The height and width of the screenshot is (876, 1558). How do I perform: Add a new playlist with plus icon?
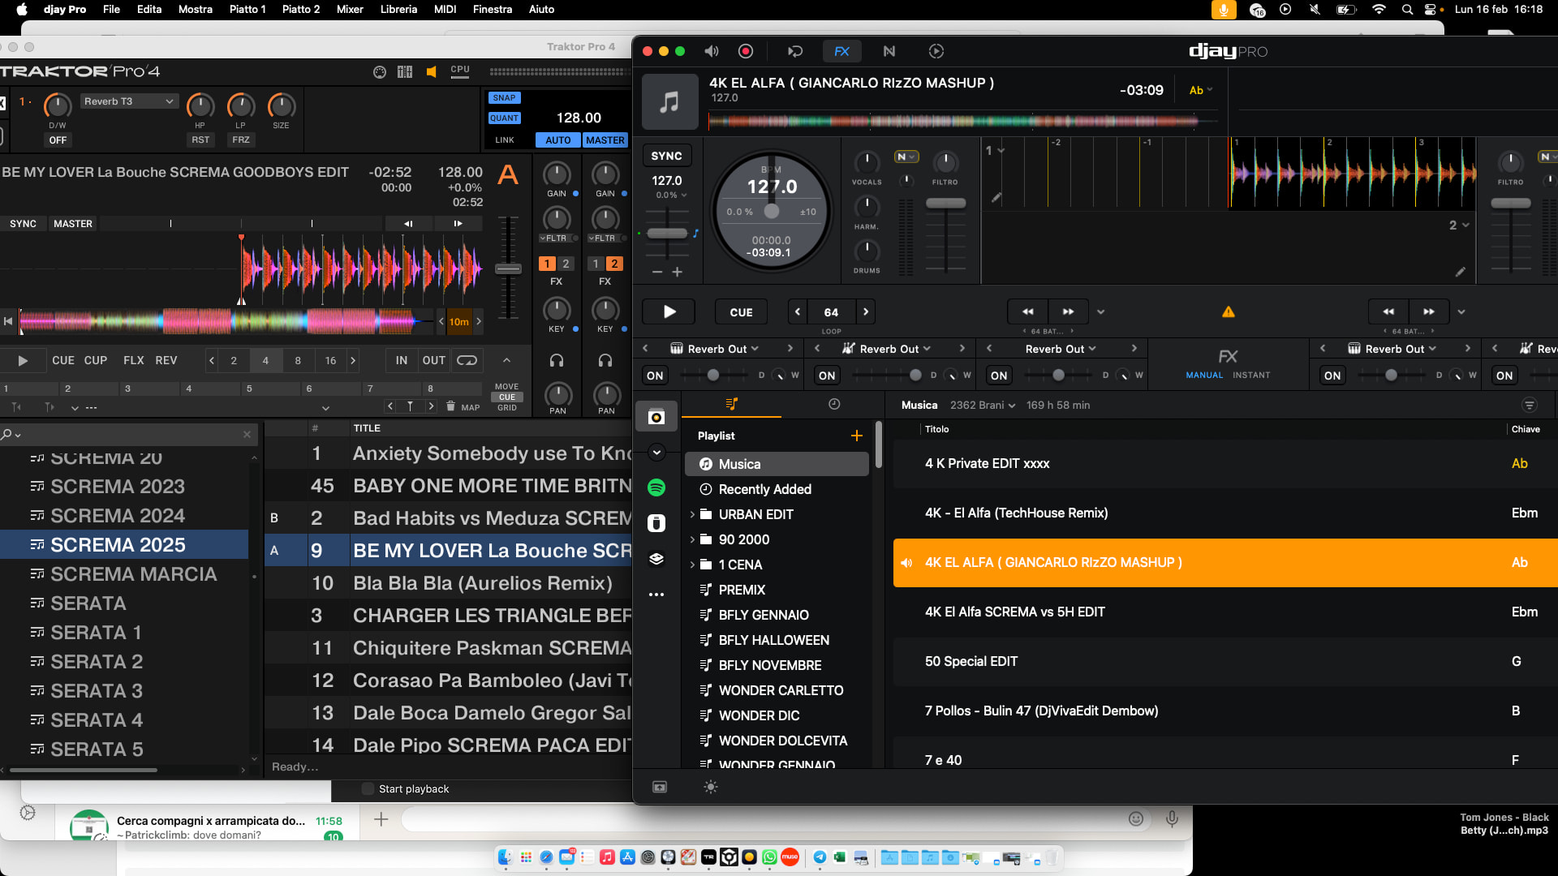(x=856, y=436)
